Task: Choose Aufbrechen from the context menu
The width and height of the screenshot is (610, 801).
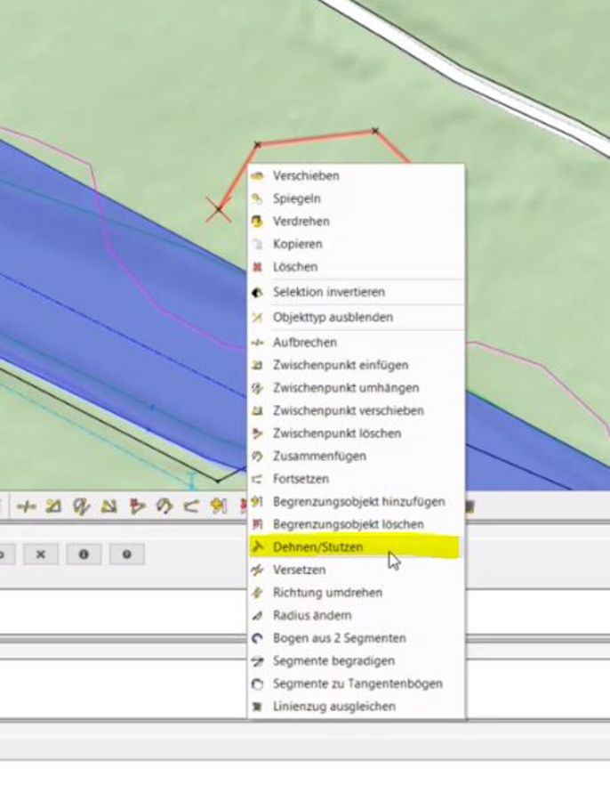Action: (357, 343)
